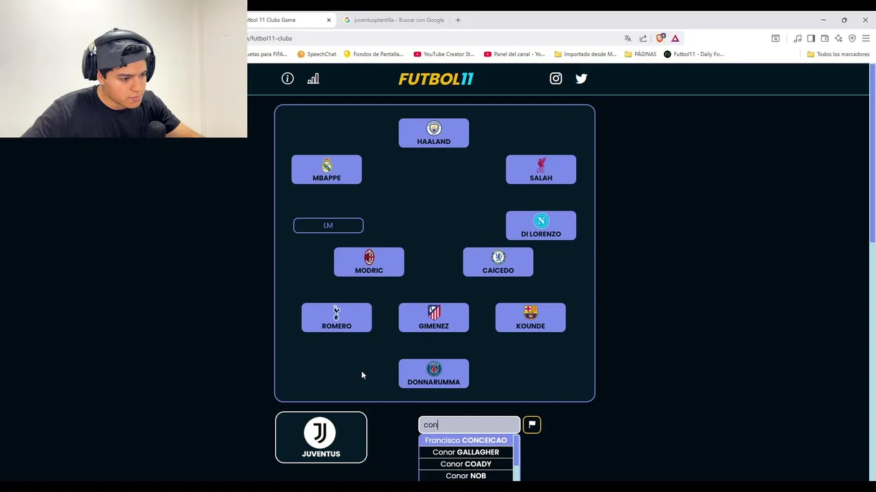This screenshot has width=876, height=492.
Task: Visit Futbol11 Twitter page icon
Action: tap(581, 79)
